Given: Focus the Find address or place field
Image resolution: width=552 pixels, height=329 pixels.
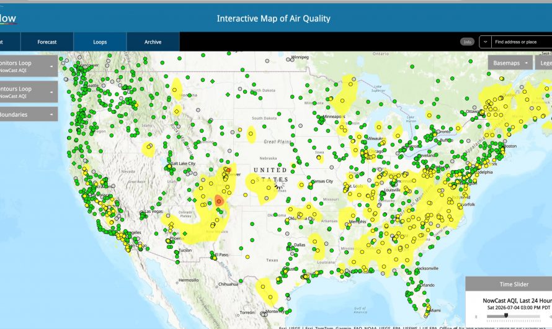Looking at the screenshot, I should (522, 42).
